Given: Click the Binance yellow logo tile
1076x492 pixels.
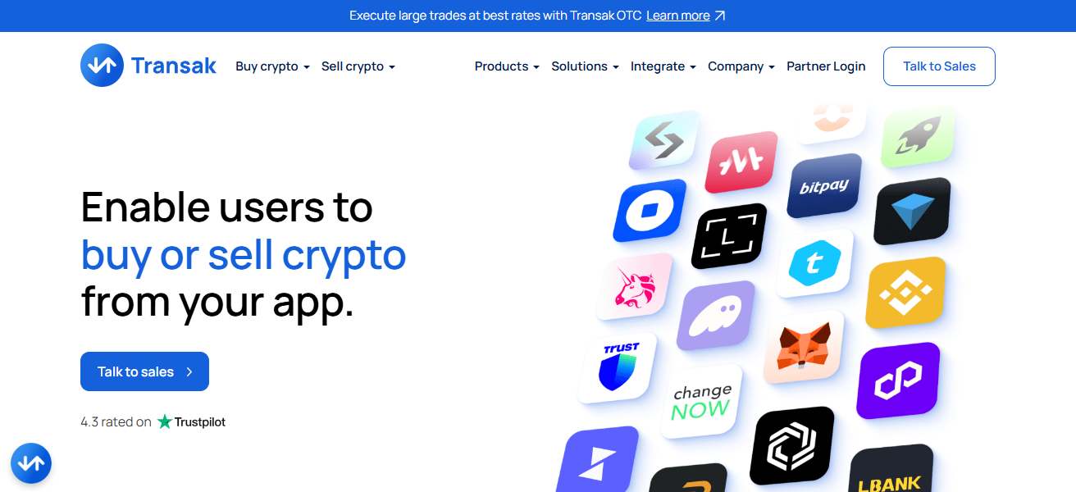Looking at the screenshot, I should (905, 293).
